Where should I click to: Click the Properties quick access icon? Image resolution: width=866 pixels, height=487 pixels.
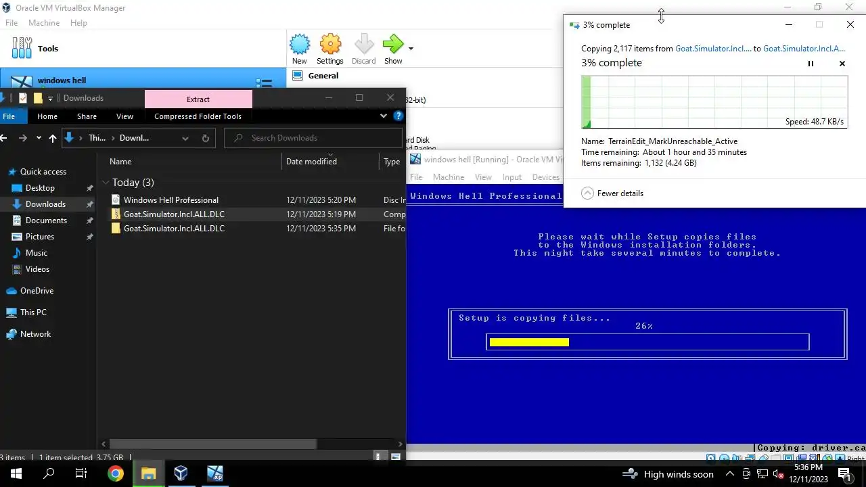(23, 98)
